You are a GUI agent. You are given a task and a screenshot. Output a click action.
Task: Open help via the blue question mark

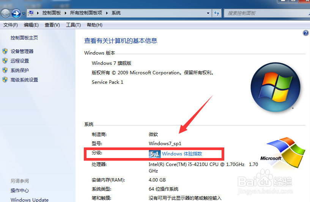coord(306,33)
